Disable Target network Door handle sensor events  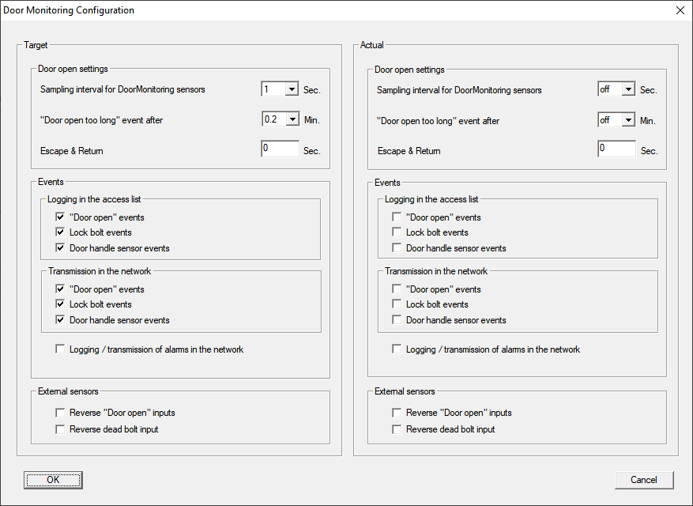(x=61, y=320)
